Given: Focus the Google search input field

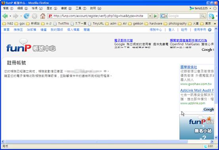Looking at the screenshot, I should [x=184, y=16].
